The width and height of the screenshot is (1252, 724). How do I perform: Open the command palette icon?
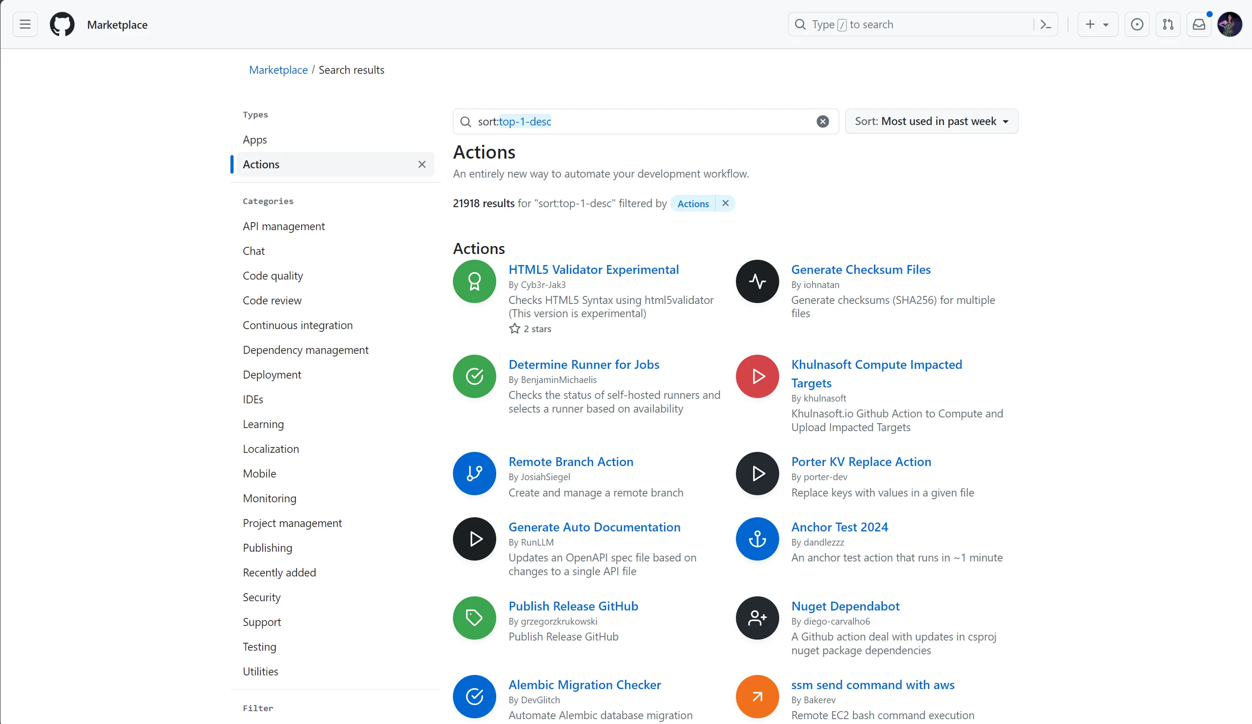pyautogui.click(x=1045, y=24)
